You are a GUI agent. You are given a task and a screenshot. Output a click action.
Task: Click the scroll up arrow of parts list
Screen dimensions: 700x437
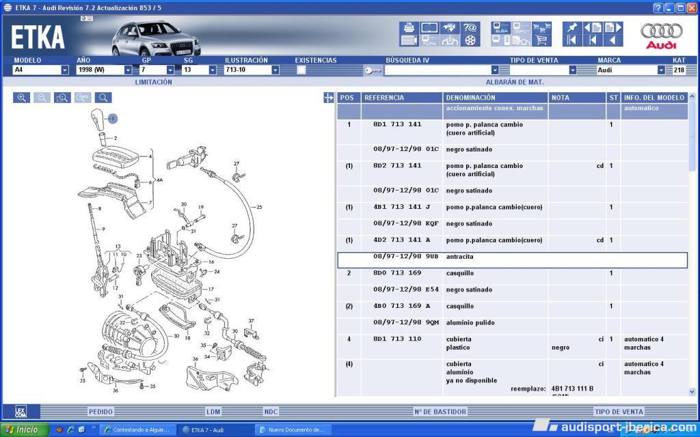click(692, 96)
